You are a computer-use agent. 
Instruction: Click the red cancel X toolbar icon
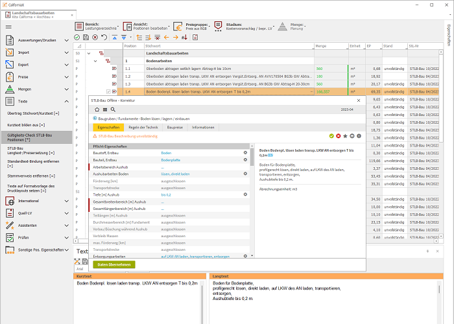click(95, 38)
